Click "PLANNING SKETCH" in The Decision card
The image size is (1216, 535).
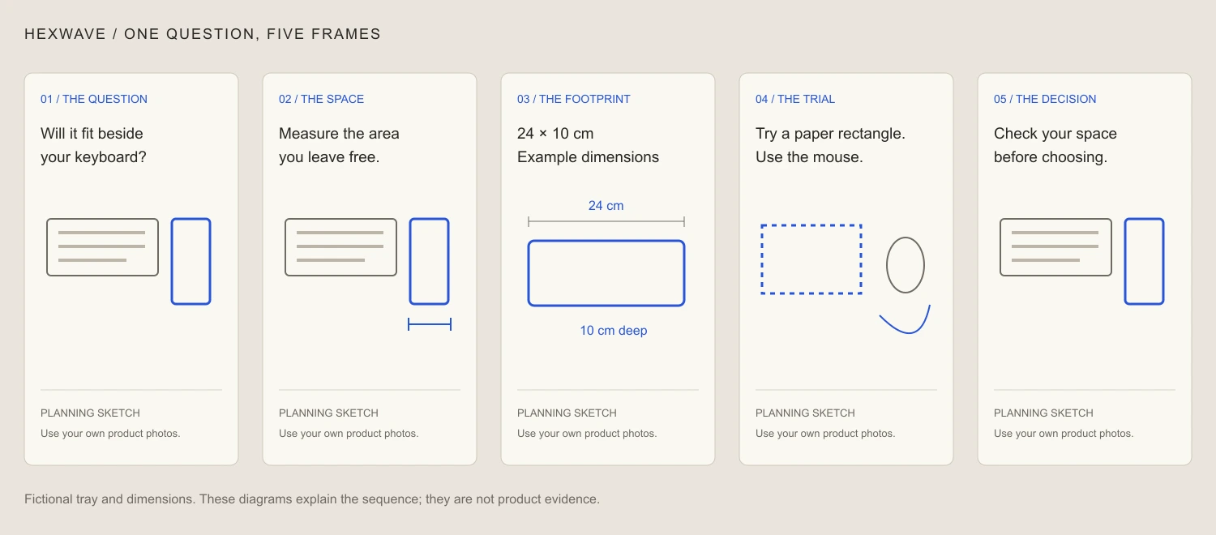pos(1043,413)
